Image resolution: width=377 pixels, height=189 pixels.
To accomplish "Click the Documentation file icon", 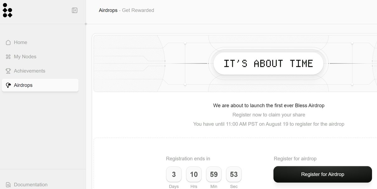I will click(8, 185).
